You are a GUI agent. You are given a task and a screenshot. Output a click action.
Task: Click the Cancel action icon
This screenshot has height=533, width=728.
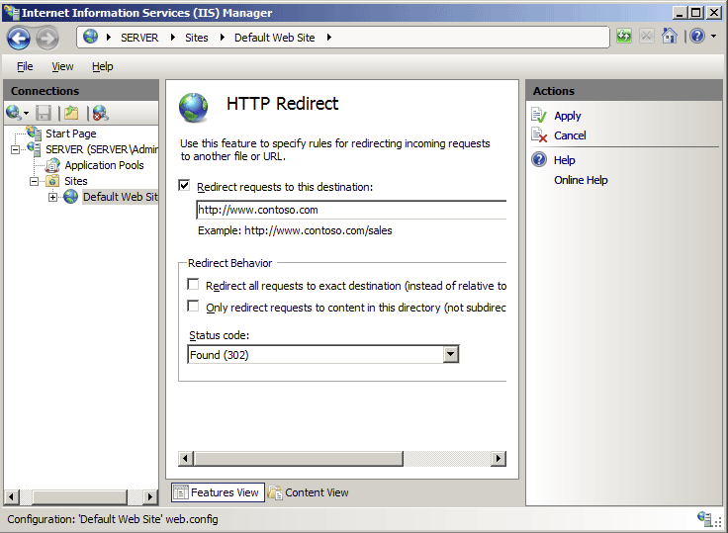[x=539, y=135]
